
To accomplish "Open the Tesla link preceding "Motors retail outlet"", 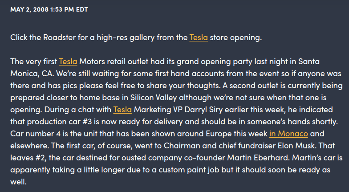I will [68, 61].
